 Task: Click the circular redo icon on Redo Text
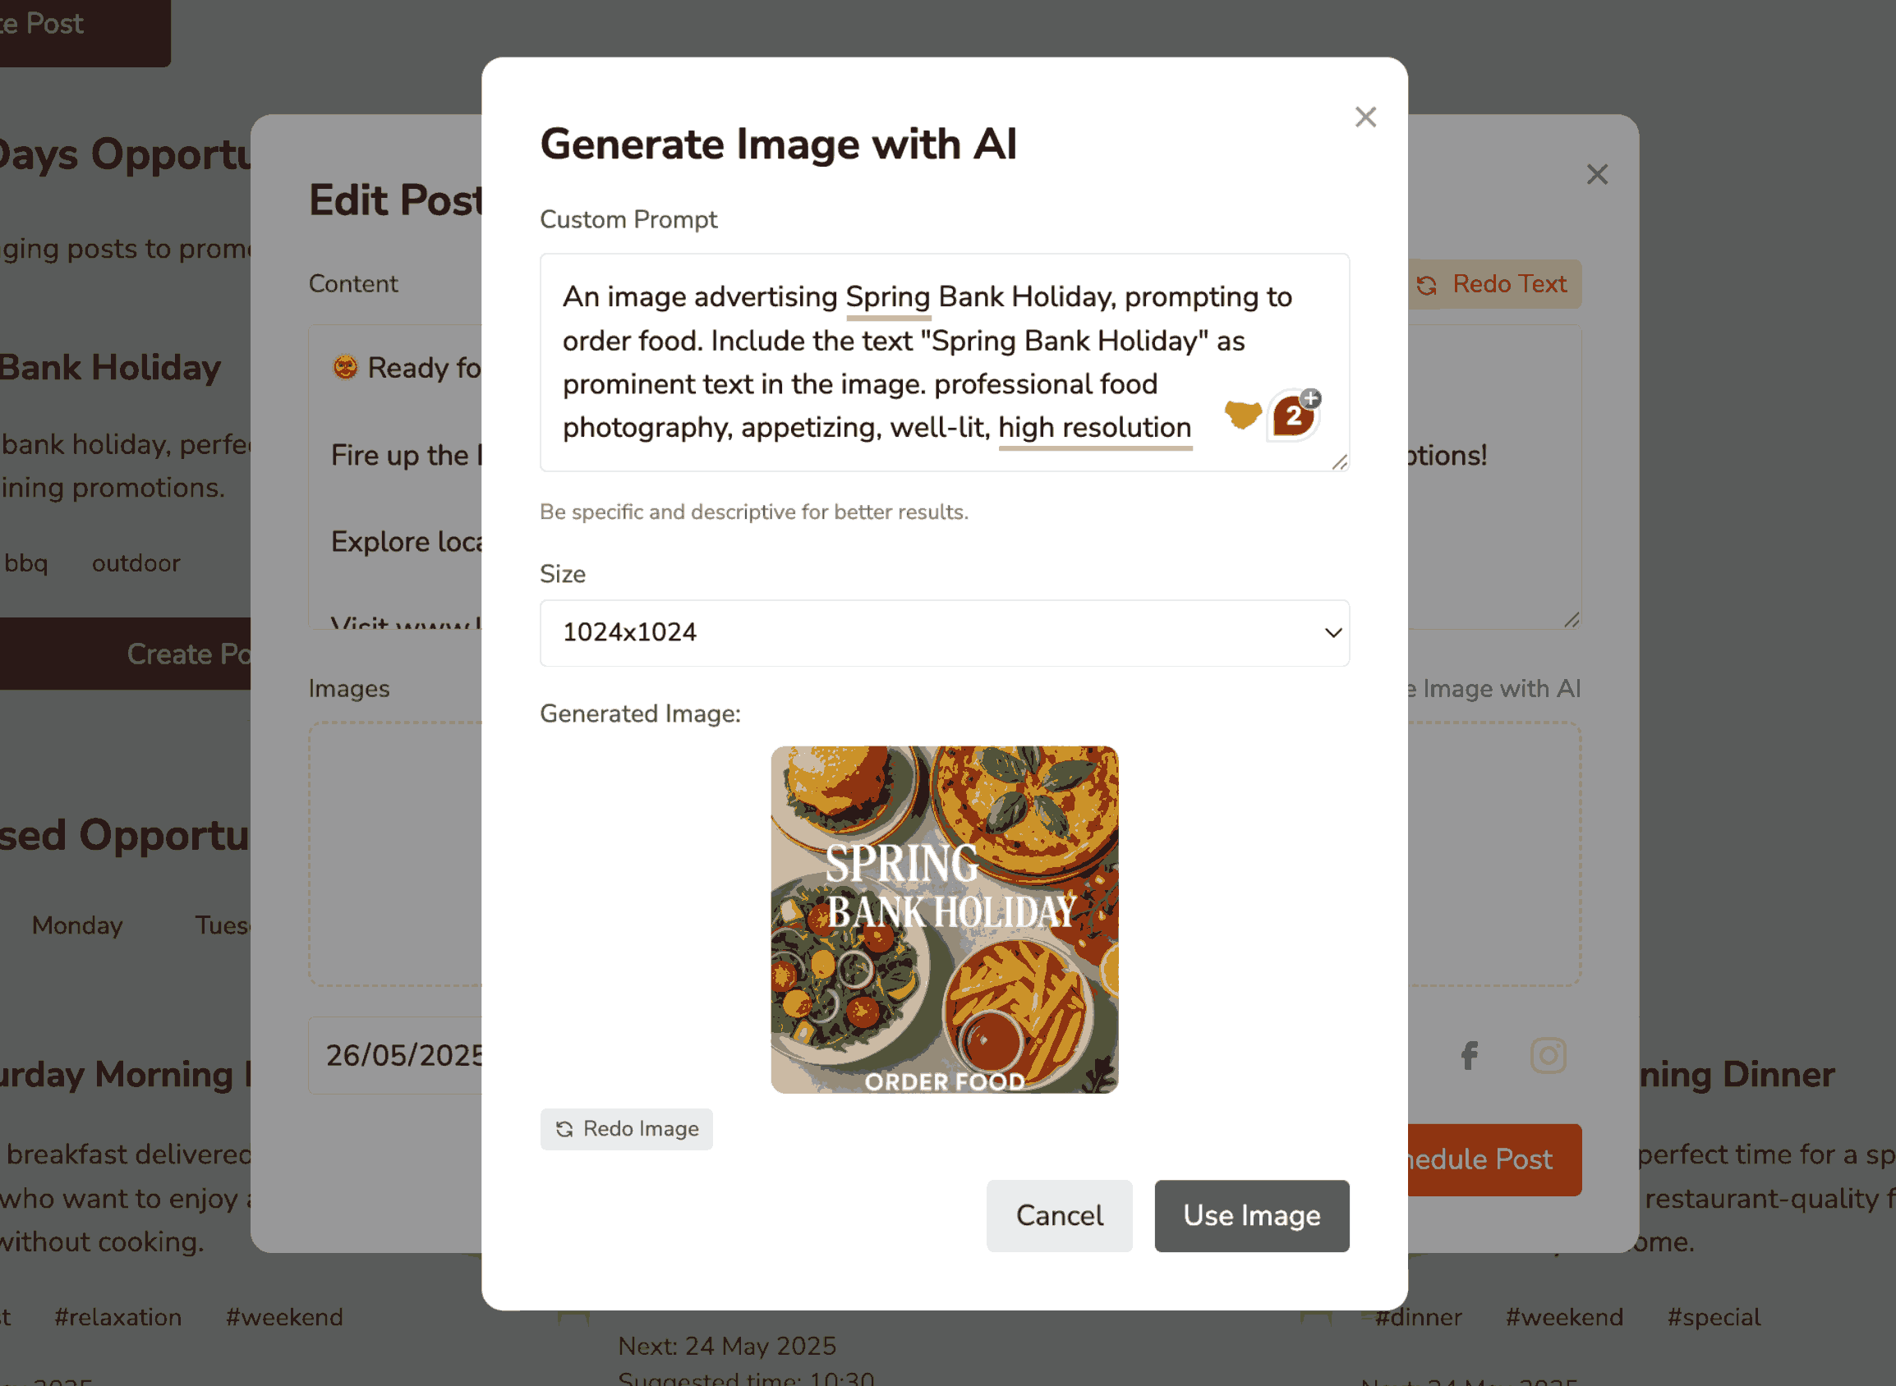tap(1427, 283)
